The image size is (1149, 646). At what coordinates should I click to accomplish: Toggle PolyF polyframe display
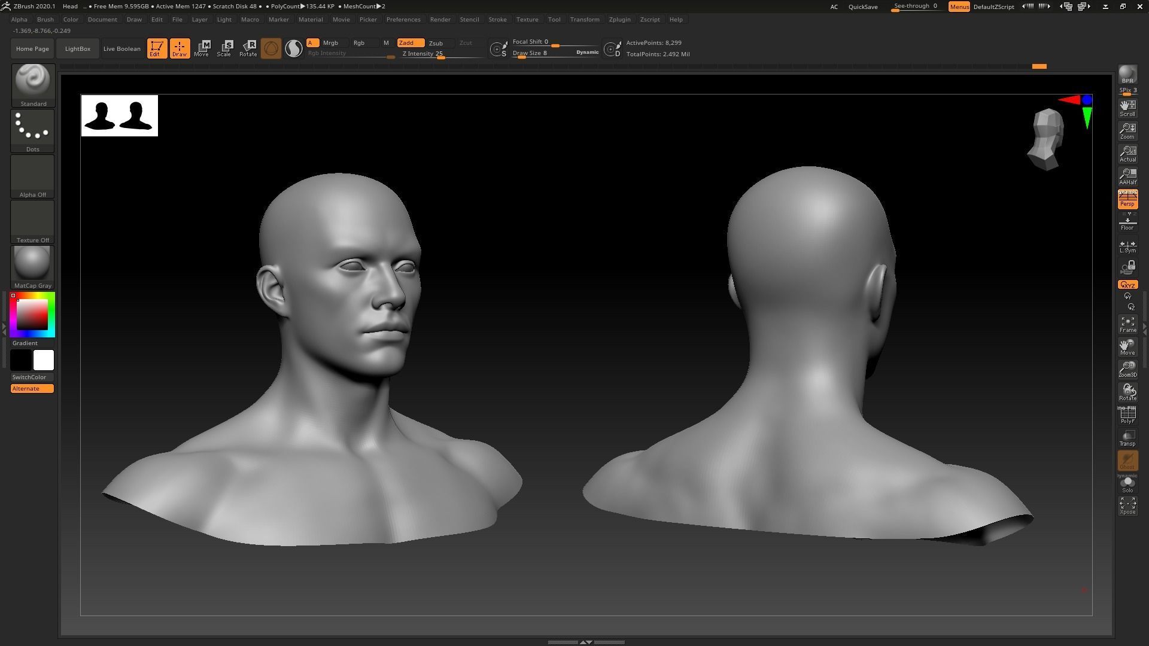point(1127,415)
